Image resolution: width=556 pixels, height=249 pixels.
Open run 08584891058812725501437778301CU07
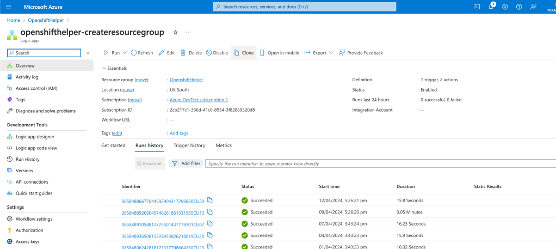pyautogui.click(x=163, y=224)
